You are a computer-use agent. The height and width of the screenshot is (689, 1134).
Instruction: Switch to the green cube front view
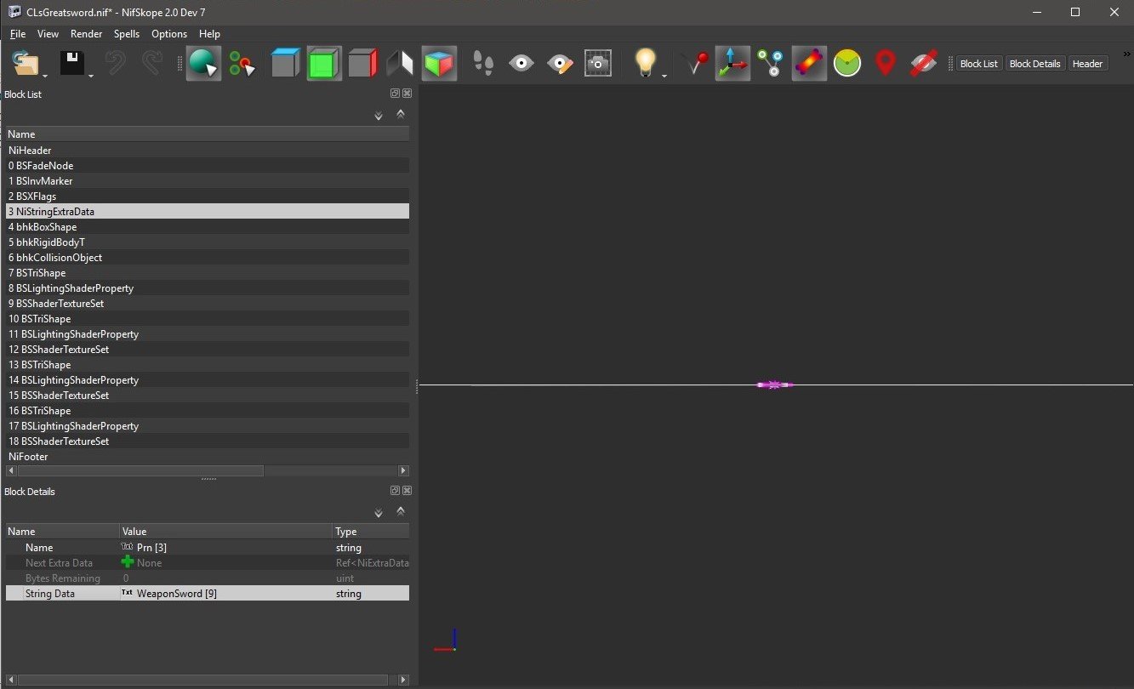click(x=324, y=64)
